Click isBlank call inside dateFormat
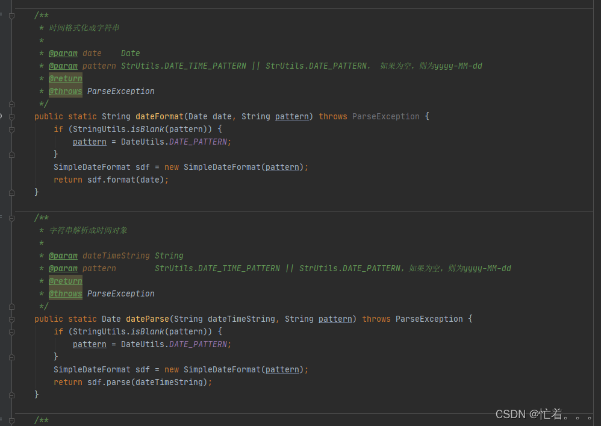The height and width of the screenshot is (426, 601). pyautogui.click(x=148, y=129)
